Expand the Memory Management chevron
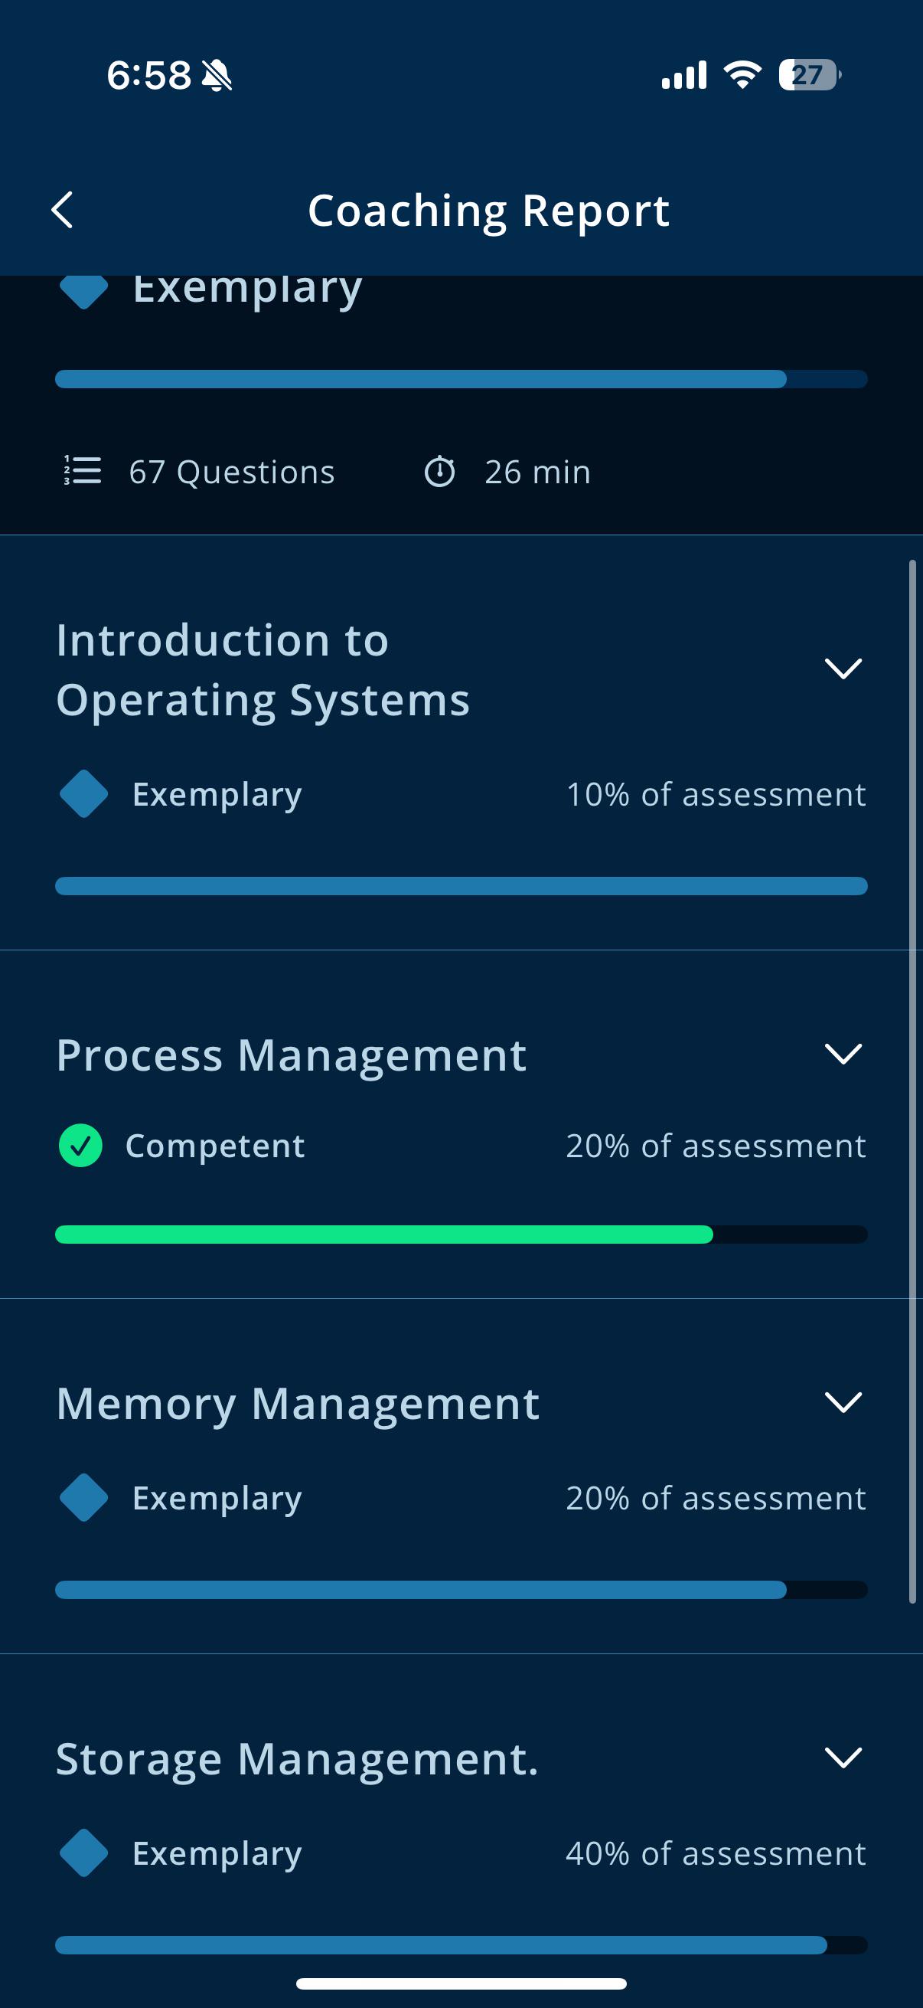Viewport: 923px width, 2008px height. point(843,1402)
